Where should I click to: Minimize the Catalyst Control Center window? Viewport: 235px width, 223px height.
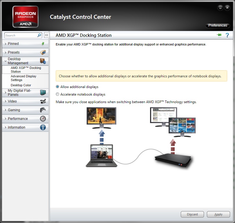220,8
